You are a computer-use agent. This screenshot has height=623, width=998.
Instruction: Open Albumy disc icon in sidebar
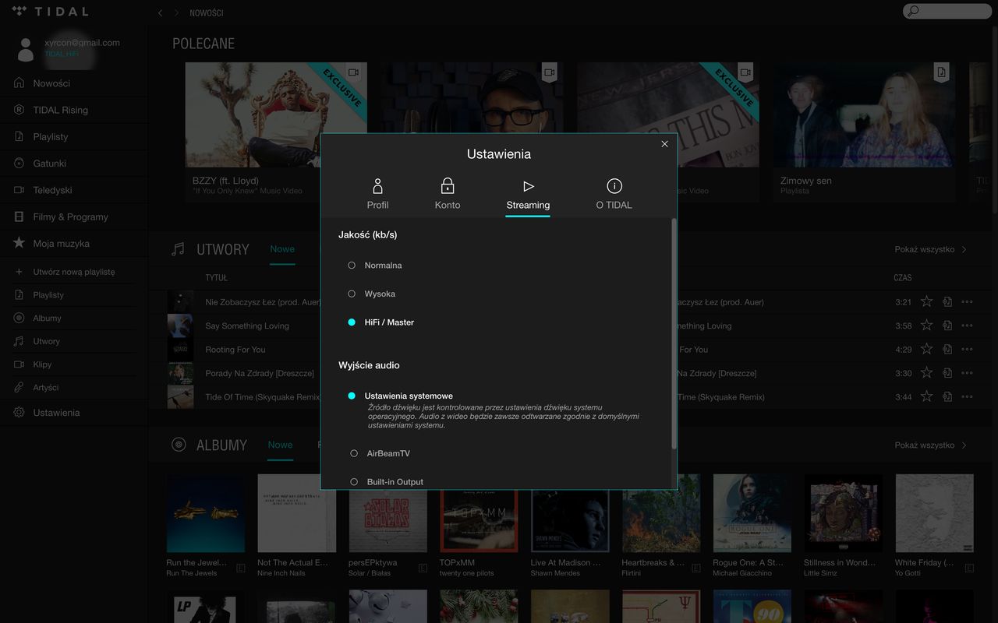click(19, 318)
